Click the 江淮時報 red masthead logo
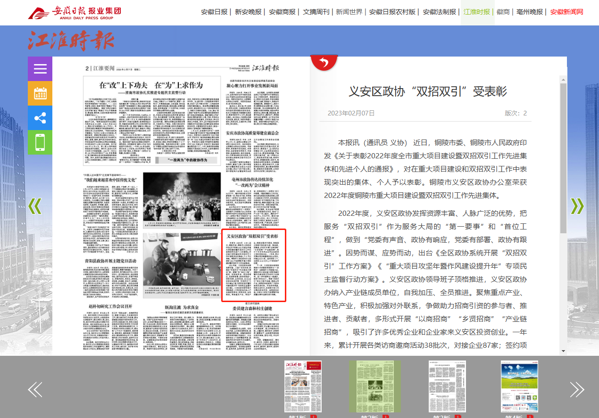This screenshot has width=599, height=418. tap(71, 41)
